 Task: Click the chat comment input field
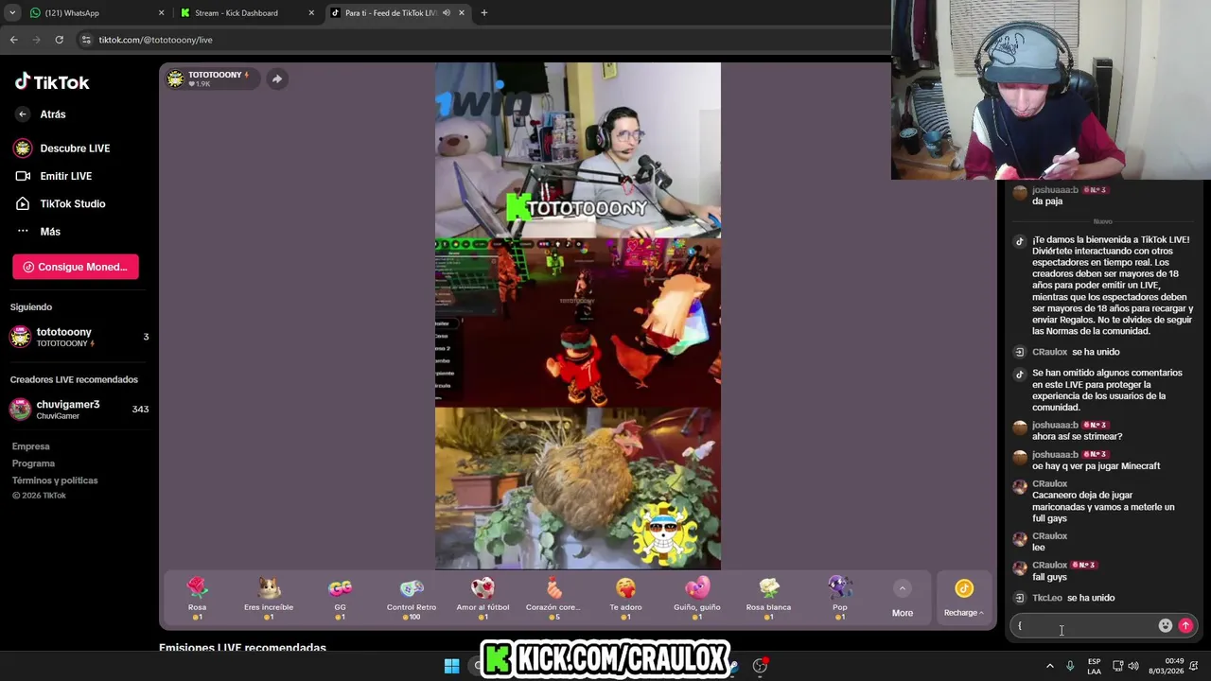tap(1084, 625)
